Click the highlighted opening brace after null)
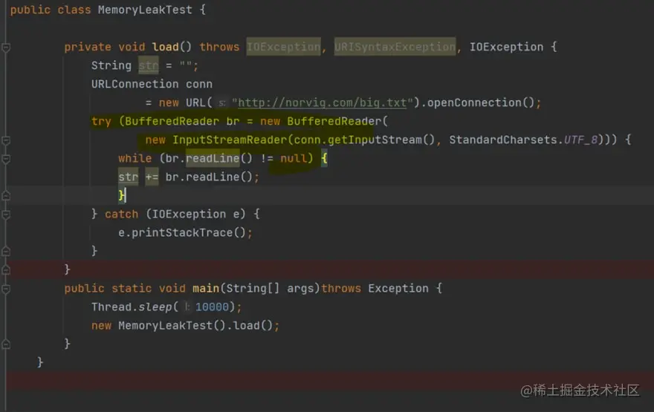The image size is (654, 412). point(324,158)
